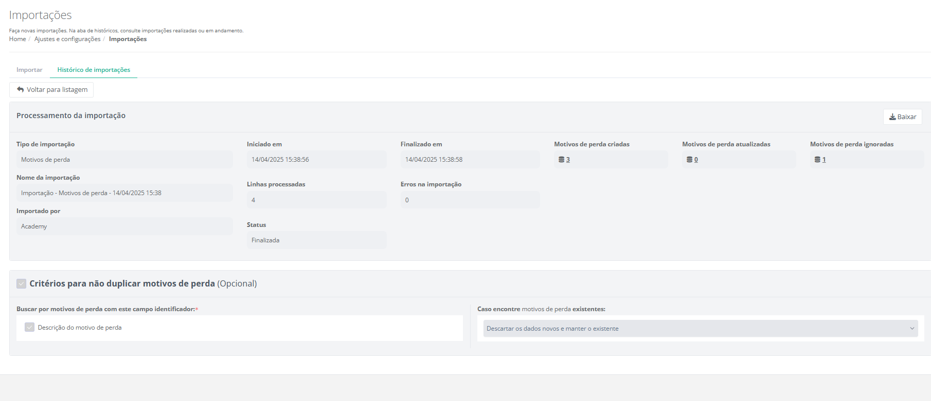
Task: Open Ajustes e configurações breadcrumb link
Action: point(67,39)
